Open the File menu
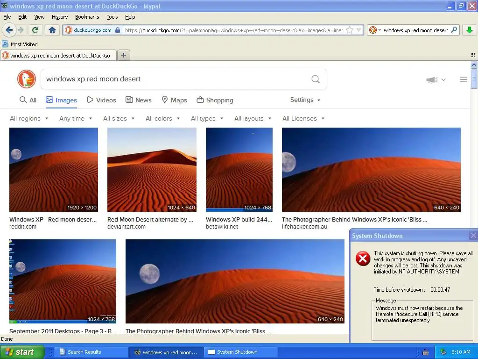478x359 pixels. pos(7,17)
